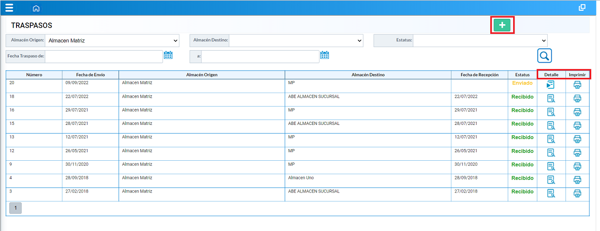Click the Almacén Origen column header
The image size is (600, 231).
coord(202,75)
